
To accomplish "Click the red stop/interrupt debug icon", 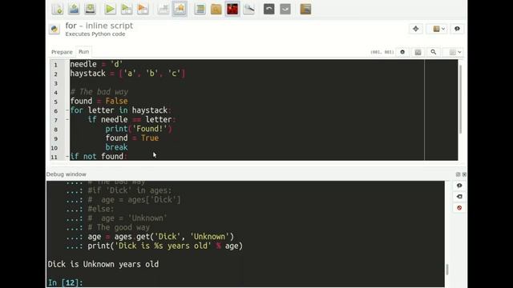I will [459, 208].
